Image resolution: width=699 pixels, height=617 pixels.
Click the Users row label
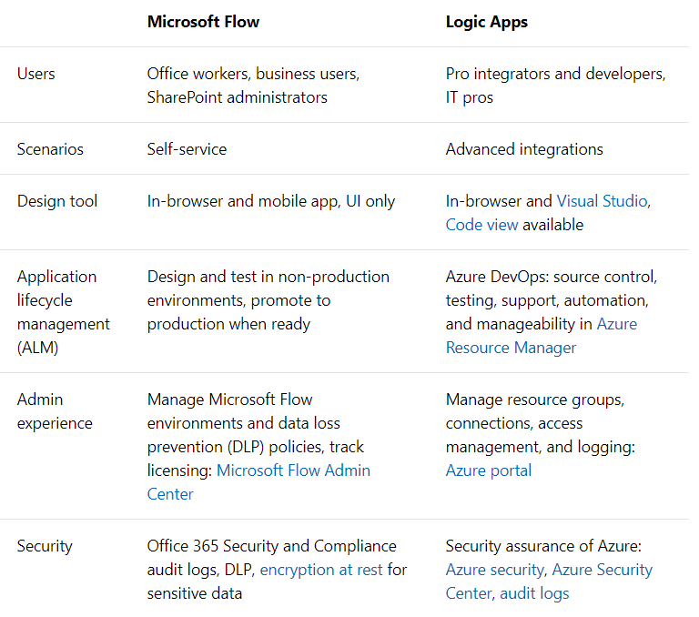36,74
